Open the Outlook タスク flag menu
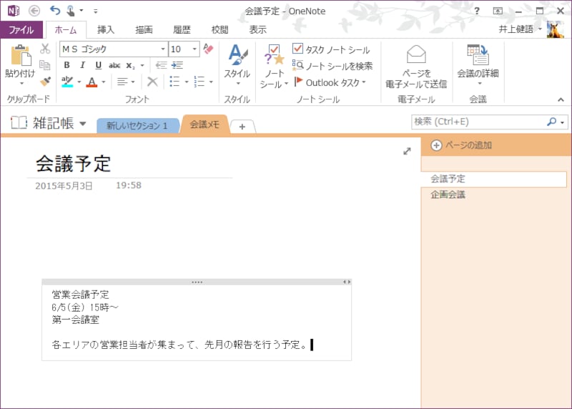Viewport: 572px width, 409px height. click(330, 82)
